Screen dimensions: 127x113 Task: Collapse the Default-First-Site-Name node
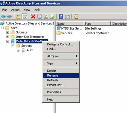tap(8, 41)
